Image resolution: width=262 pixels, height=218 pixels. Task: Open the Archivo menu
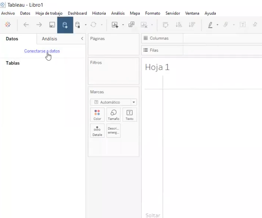coord(8,13)
